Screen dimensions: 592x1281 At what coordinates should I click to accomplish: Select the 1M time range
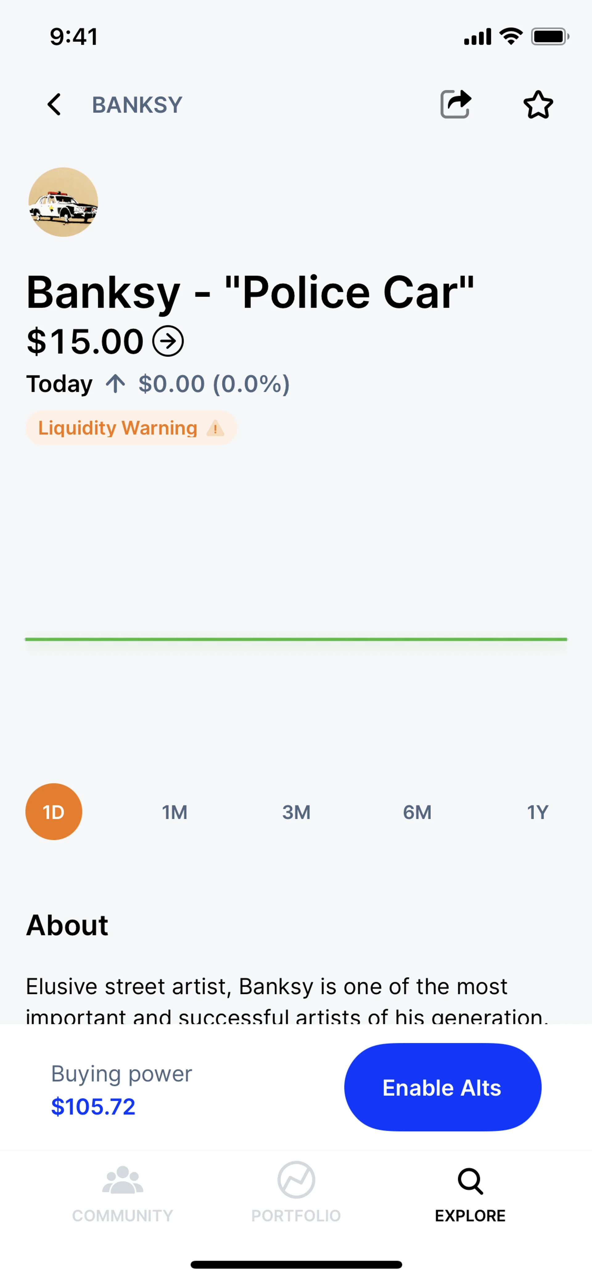[175, 812]
